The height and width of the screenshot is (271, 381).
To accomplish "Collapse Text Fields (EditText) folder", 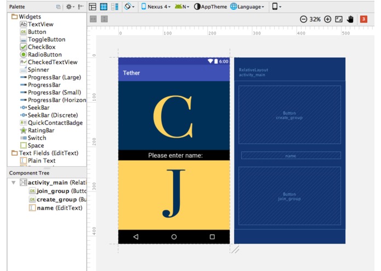I will click(x=15, y=153).
